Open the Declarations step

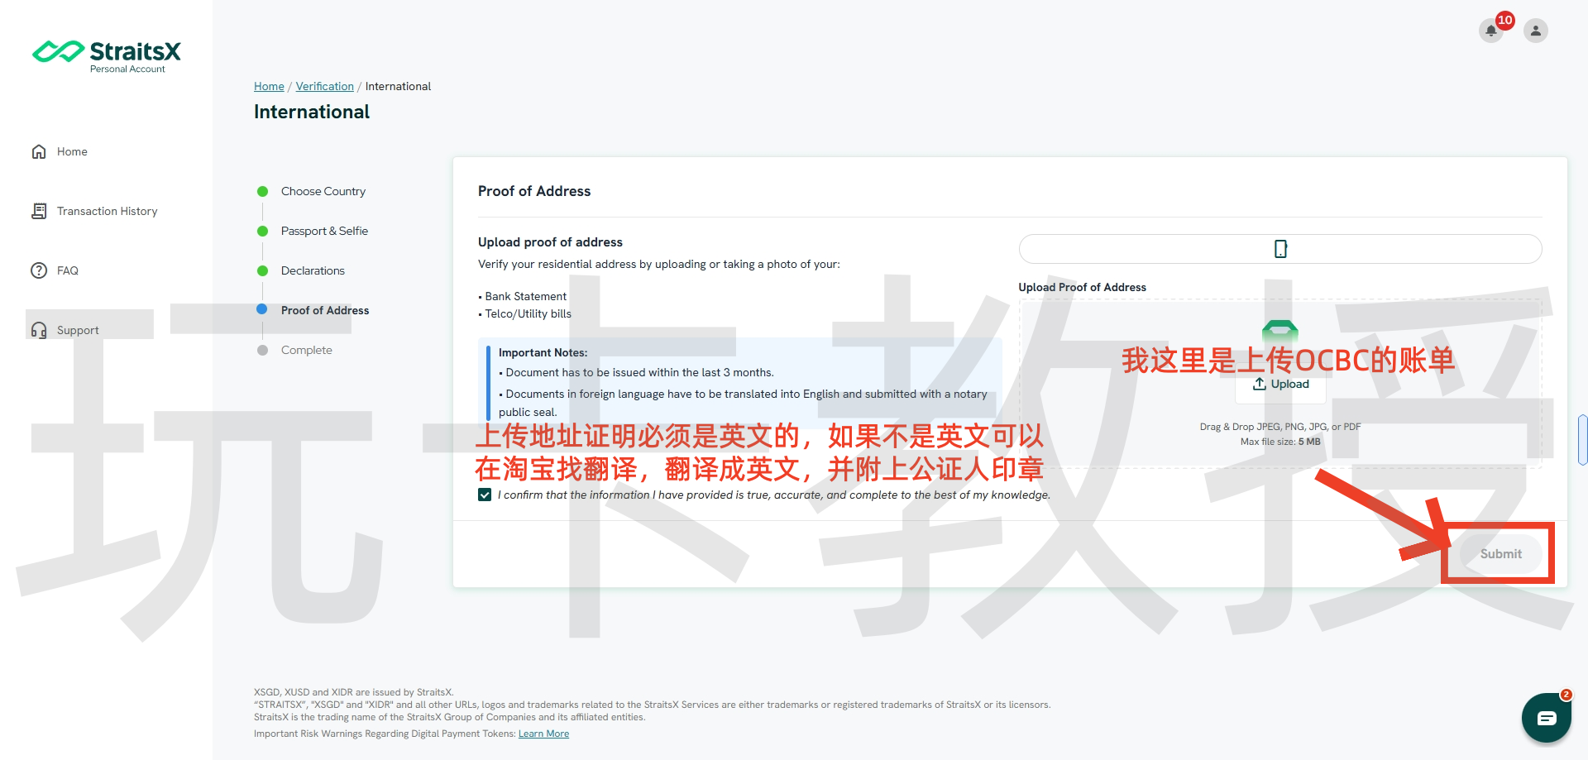313,270
